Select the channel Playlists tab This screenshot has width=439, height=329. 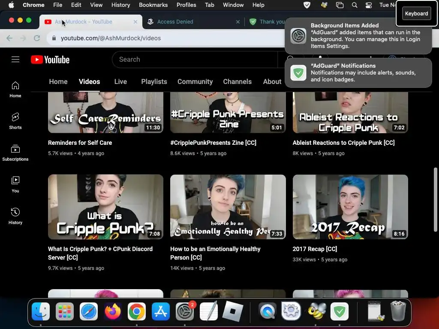154,82
